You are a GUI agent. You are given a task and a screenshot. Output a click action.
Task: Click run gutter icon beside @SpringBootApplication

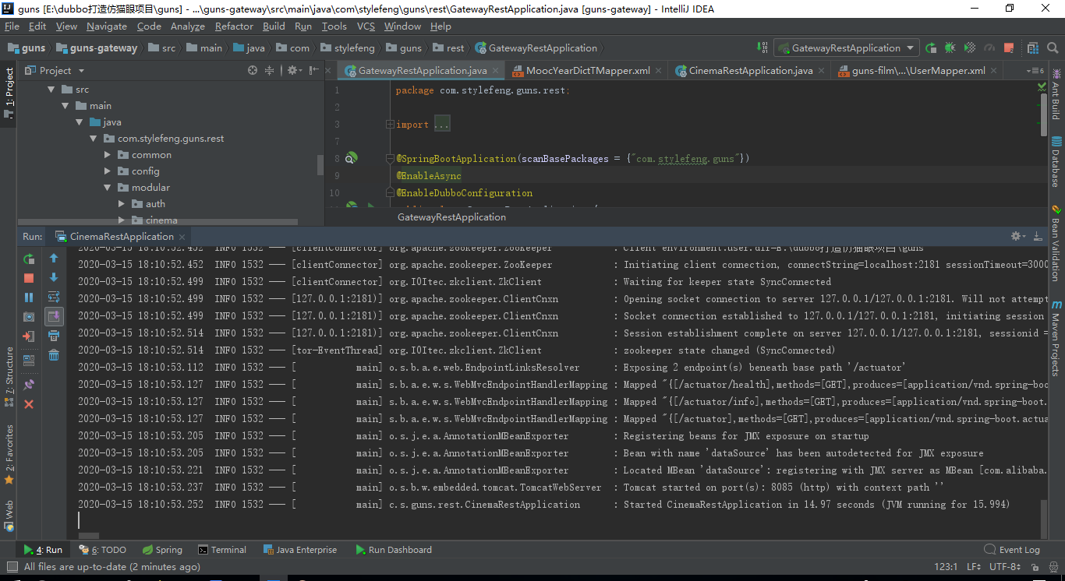352,158
